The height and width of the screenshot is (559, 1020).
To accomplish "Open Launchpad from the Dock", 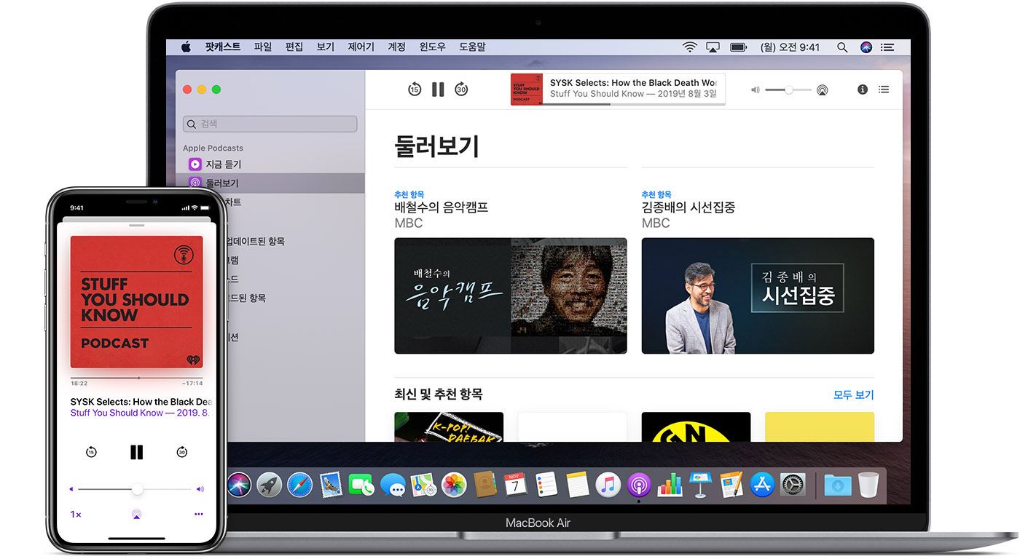I will click(269, 485).
